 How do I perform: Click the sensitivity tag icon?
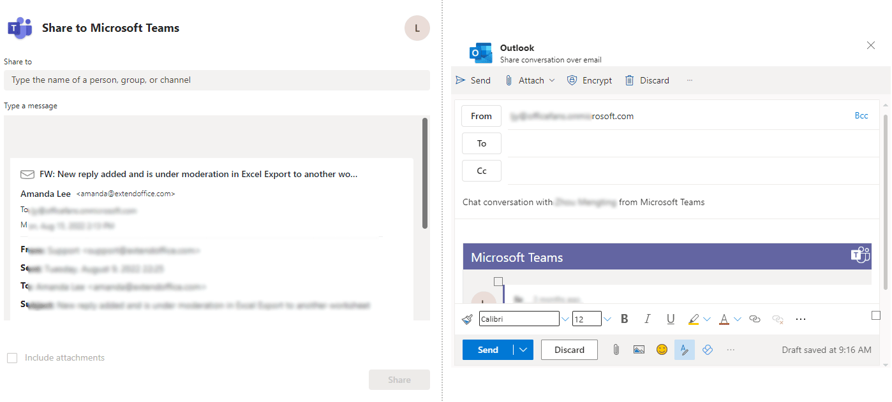pos(707,350)
